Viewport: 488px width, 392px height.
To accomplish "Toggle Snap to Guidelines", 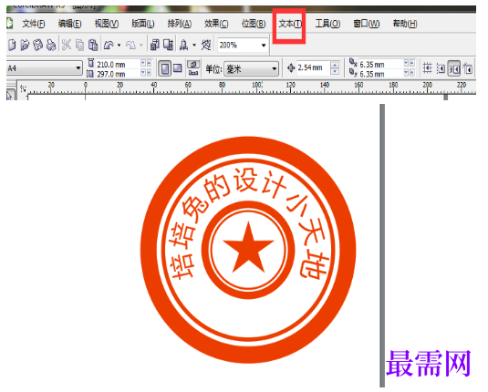I will pos(441,68).
